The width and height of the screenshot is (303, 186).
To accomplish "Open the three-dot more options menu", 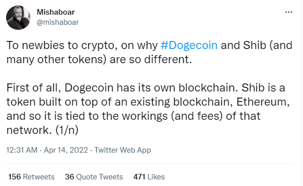I will coord(289,12).
